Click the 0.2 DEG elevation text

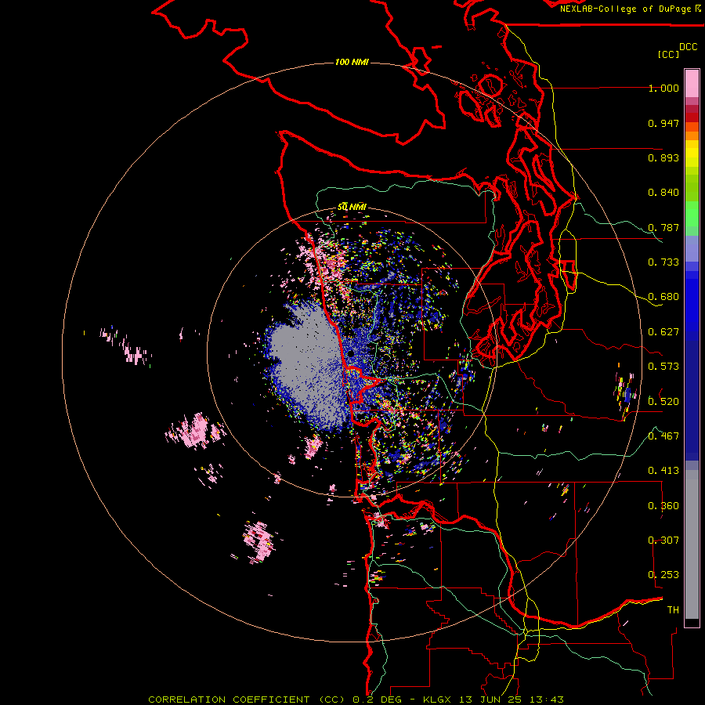378,700
